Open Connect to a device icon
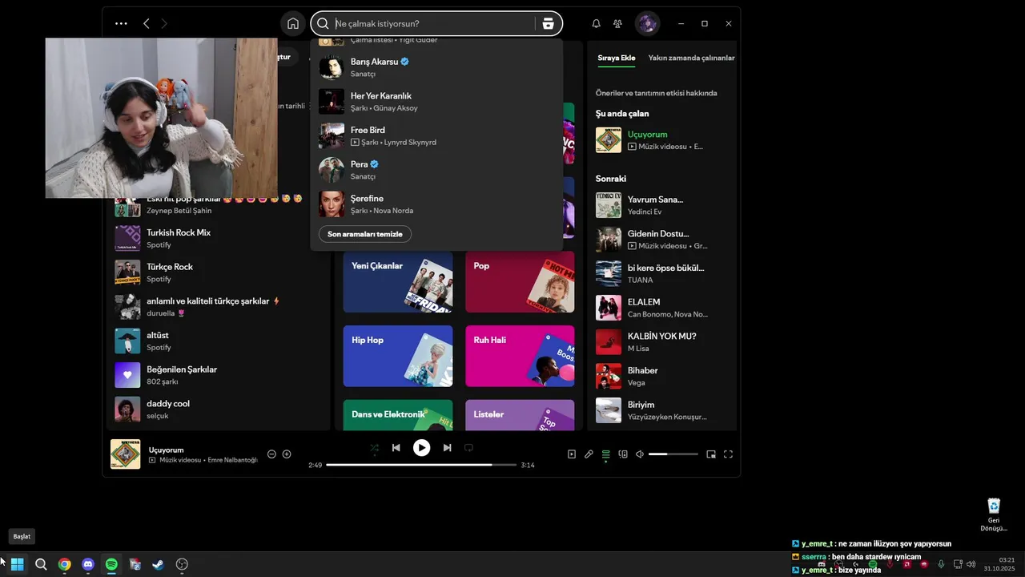This screenshot has height=577, width=1025. (x=623, y=454)
